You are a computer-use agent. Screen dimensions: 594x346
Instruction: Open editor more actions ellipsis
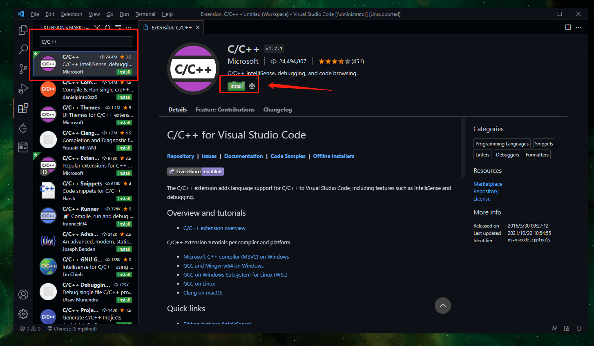point(578,27)
